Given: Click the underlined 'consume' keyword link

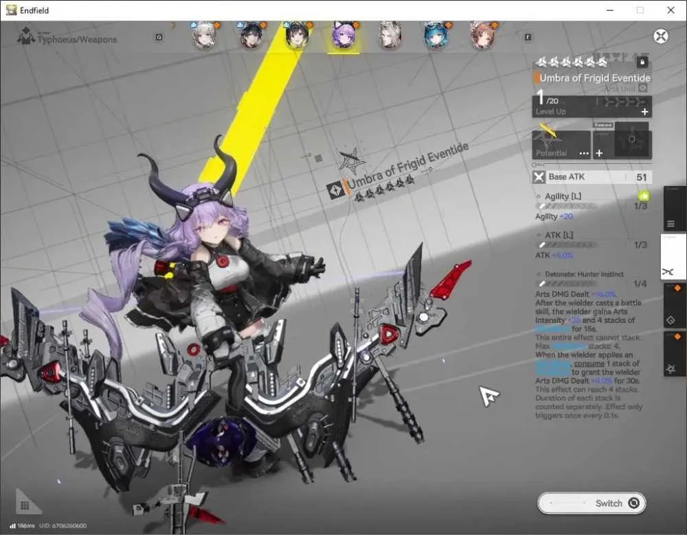Looking at the screenshot, I should [589, 364].
